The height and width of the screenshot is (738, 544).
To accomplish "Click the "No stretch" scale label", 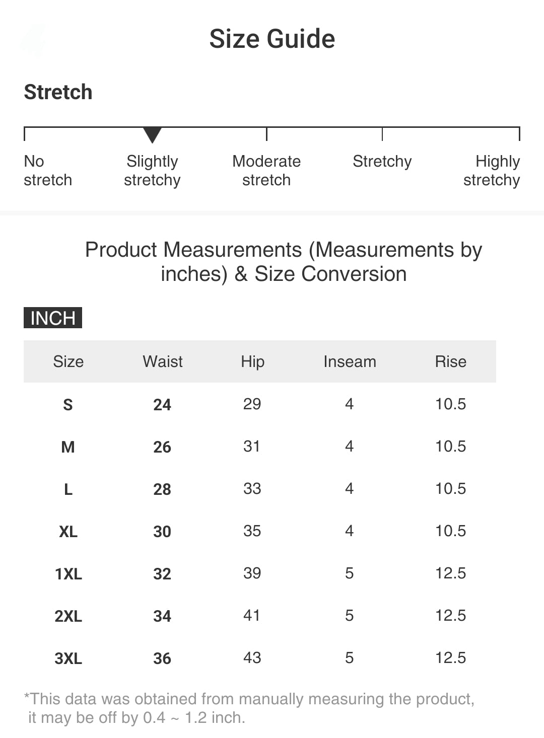I will click(x=48, y=171).
